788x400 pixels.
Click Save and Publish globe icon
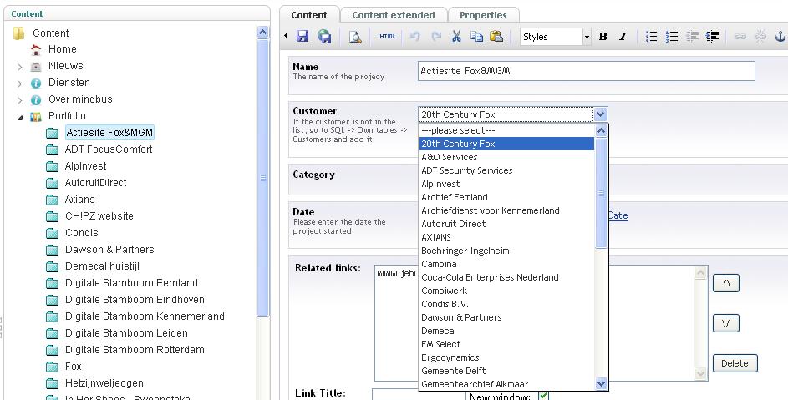pos(324,36)
